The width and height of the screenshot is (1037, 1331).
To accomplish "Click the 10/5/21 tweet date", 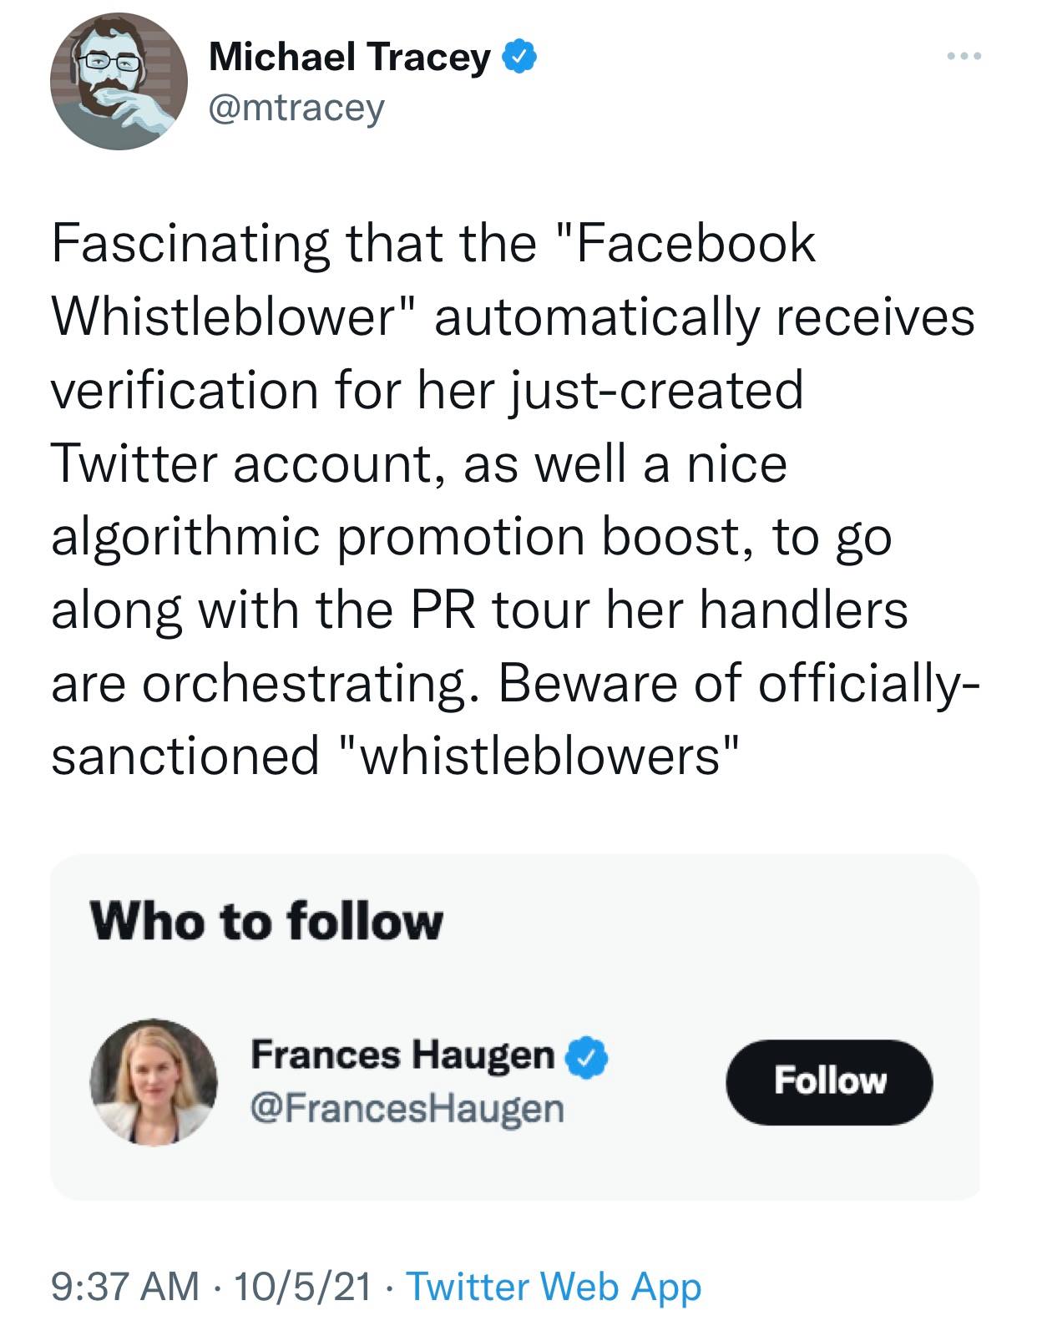I will [x=302, y=1287].
